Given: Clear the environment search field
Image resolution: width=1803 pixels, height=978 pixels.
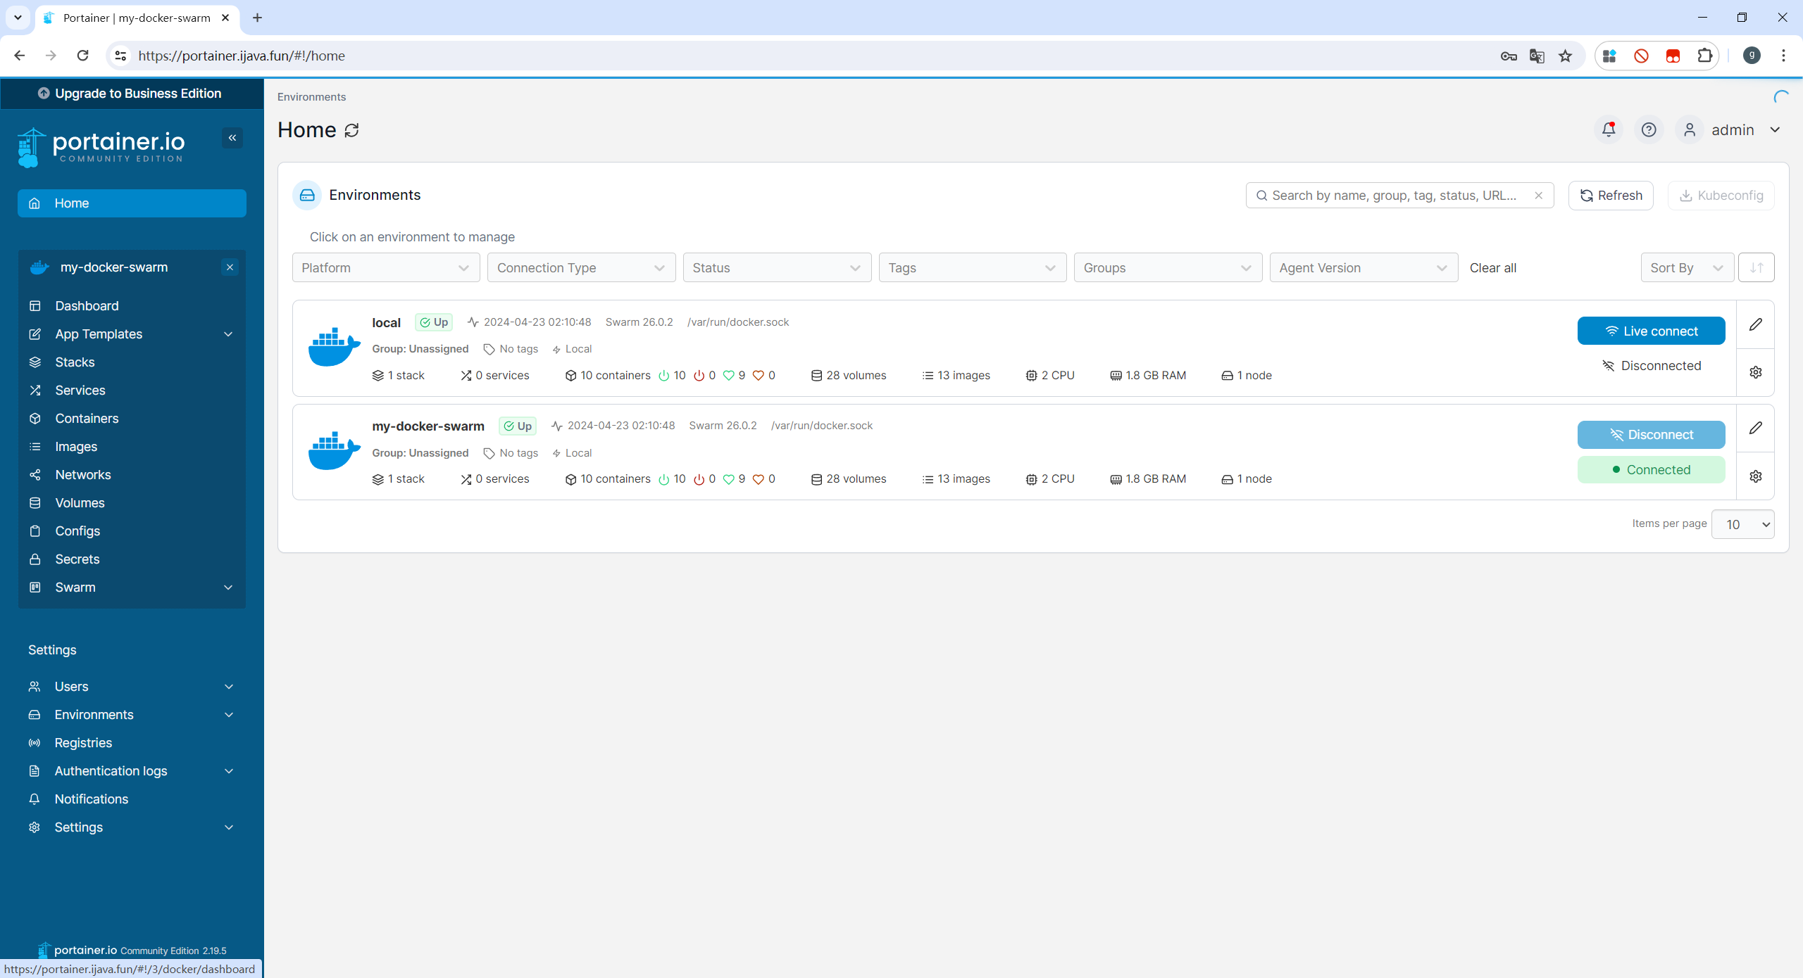Looking at the screenshot, I should pos(1539,196).
